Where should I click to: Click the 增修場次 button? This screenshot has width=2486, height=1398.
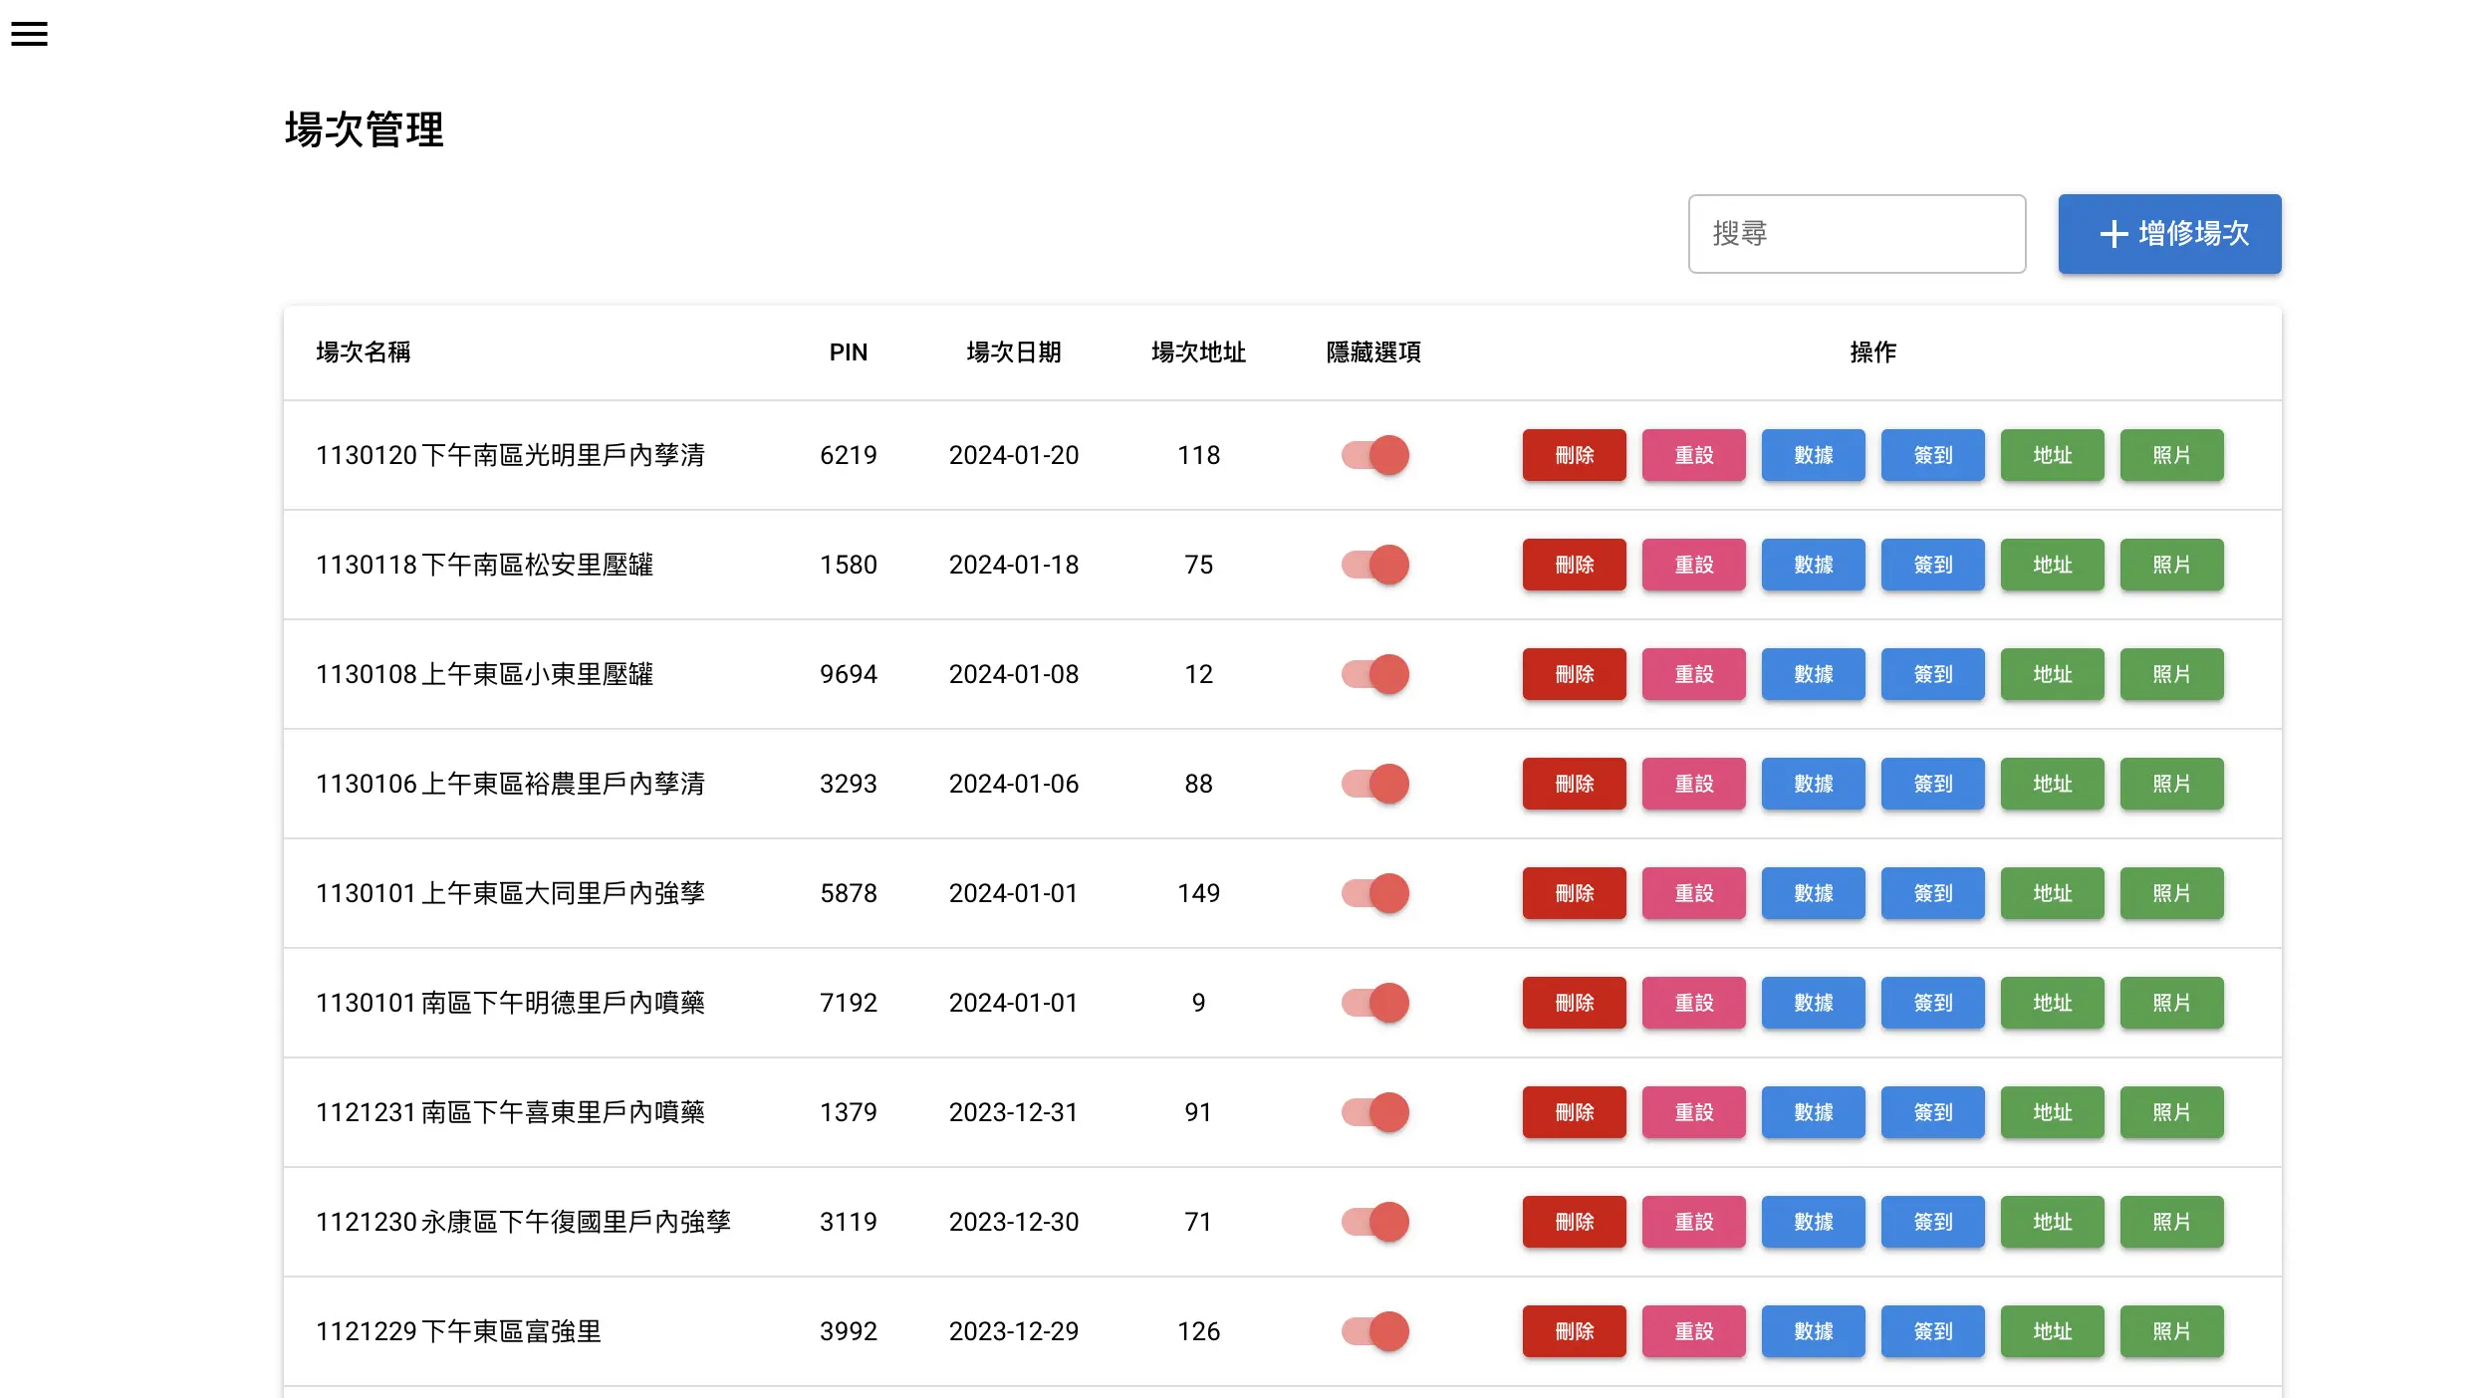pyautogui.click(x=2169, y=234)
